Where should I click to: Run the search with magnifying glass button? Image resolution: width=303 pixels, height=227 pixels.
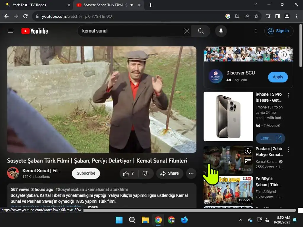201,31
